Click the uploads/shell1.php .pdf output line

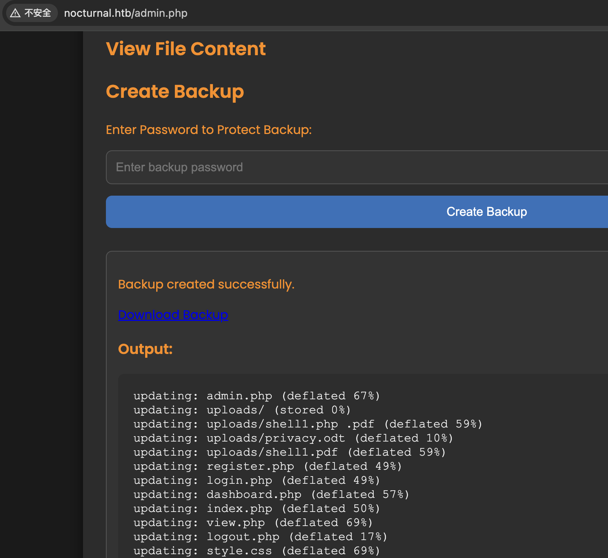point(308,424)
